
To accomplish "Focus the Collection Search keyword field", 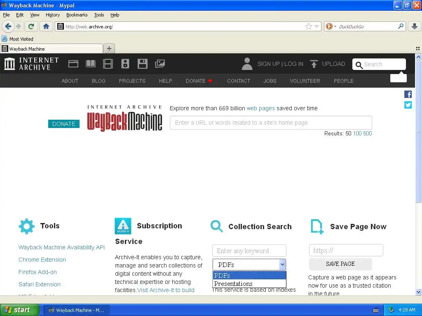I will coord(249,251).
